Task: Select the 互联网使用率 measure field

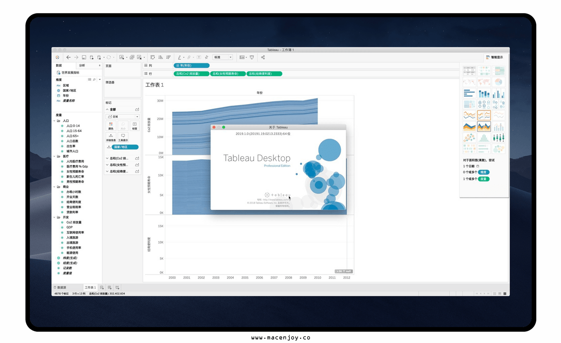Action: point(75,232)
